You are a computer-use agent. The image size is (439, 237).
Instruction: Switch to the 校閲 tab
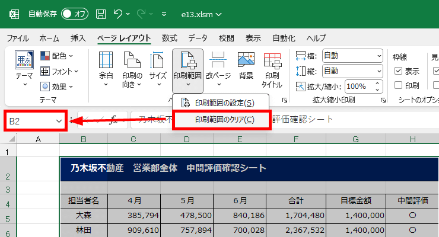[226, 38]
